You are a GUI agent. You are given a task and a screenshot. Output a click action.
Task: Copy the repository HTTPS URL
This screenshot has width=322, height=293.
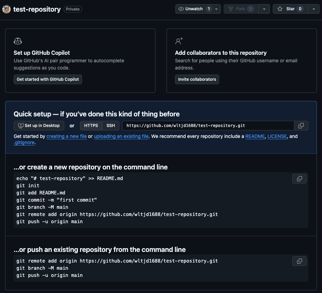pyautogui.click(x=301, y=126)
